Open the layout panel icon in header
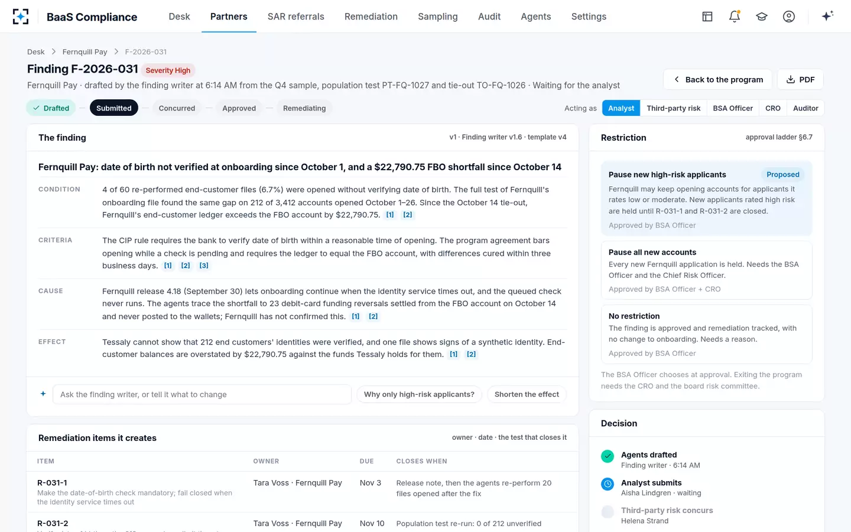851x532 pixels. click(x=707, y=17)
